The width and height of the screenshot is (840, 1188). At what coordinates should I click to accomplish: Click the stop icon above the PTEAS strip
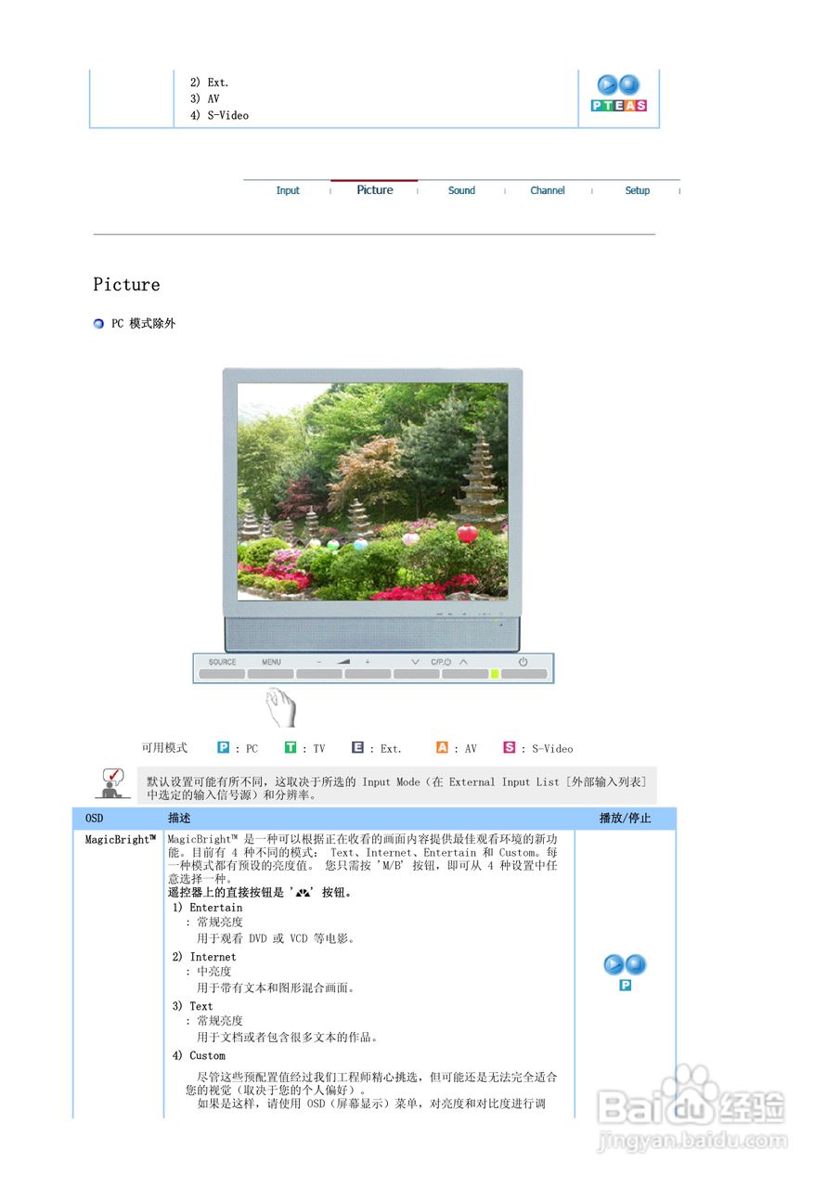tap(629, 85)
